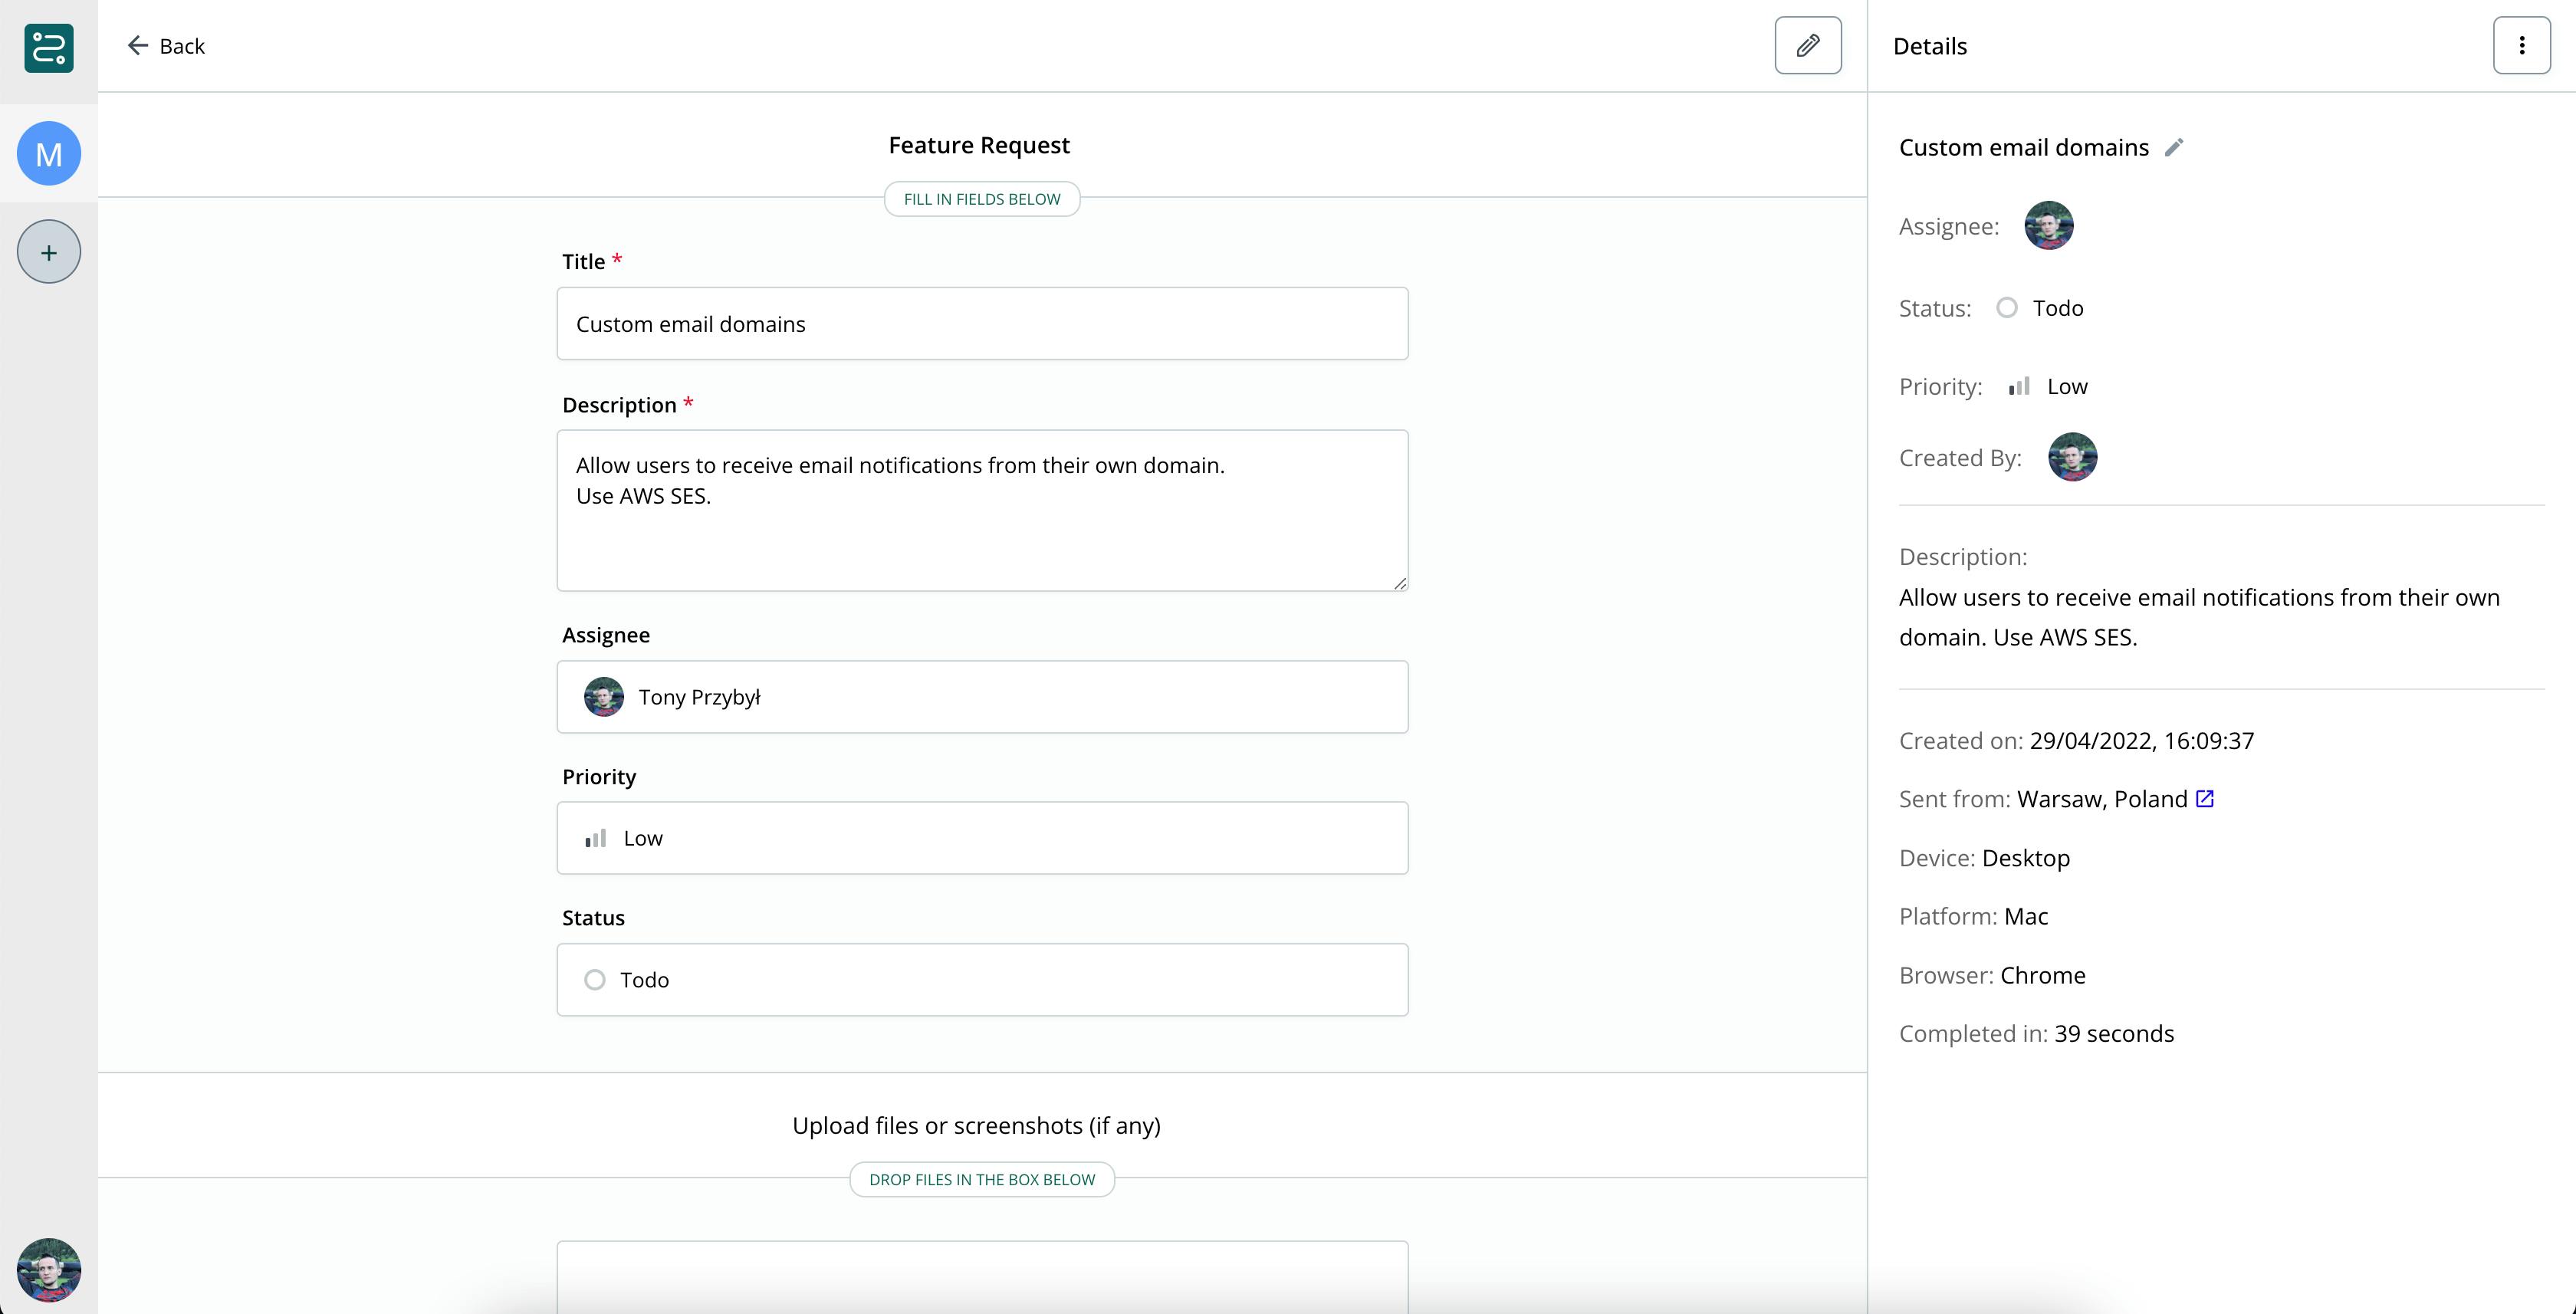The height and width of the screenshot is (1314, 2576).
Task: Click the pencil icon beside Custom email domains
Action: 2175,147
